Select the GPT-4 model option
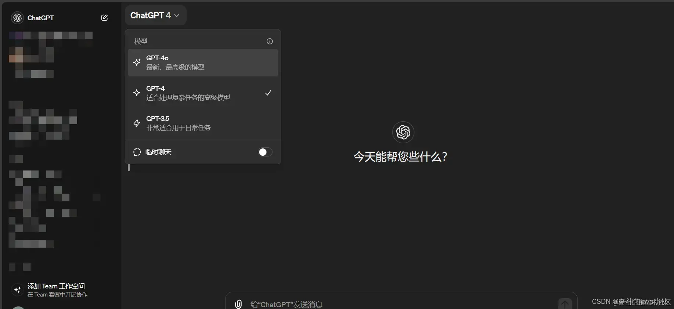Screen dimensions: 674x309 click(x=203, y=93)
